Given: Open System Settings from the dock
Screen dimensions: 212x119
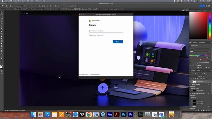Looking at the screenshot, I should [68, 115].
